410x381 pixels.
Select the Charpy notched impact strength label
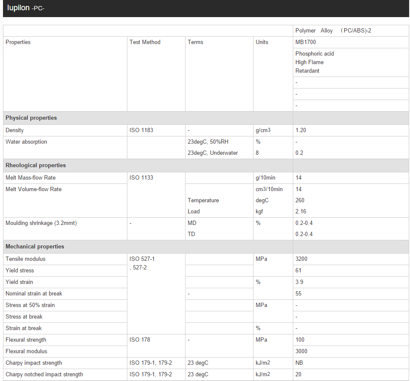44,375
